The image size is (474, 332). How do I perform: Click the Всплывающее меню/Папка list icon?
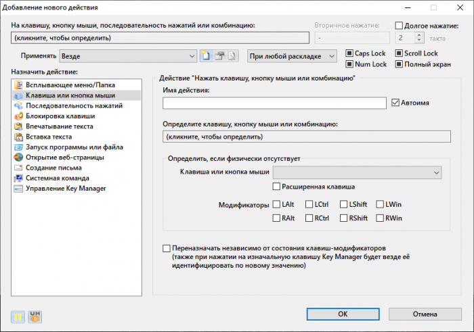18,85
